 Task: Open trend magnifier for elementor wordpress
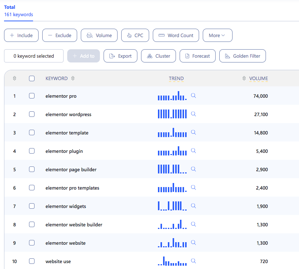[x=193, y=114]
